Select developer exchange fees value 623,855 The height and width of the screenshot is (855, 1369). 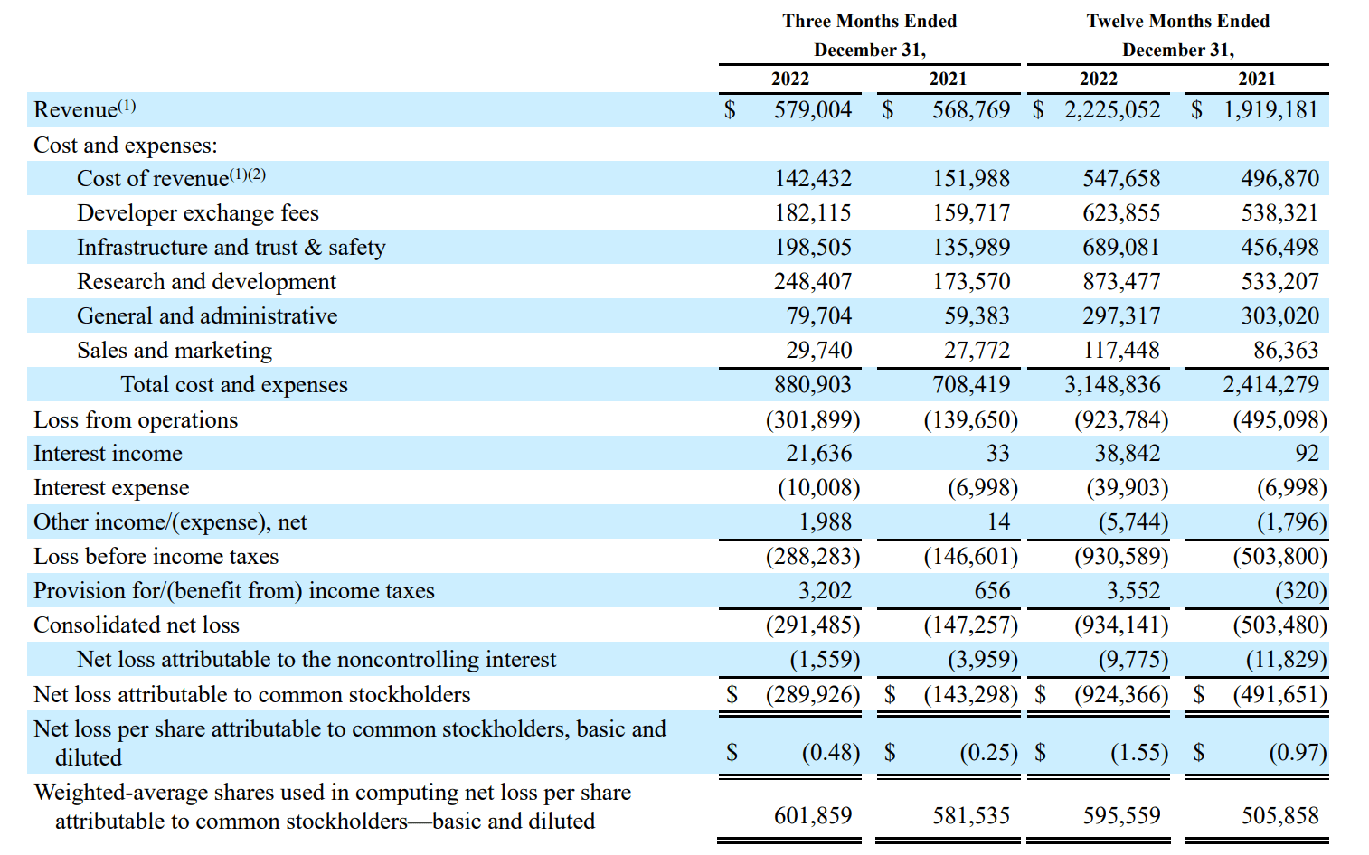pyautogui.click(x=1121, y=213)
